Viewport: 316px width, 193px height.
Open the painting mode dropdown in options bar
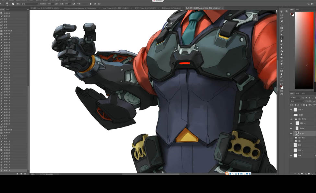tap(29, 4)
